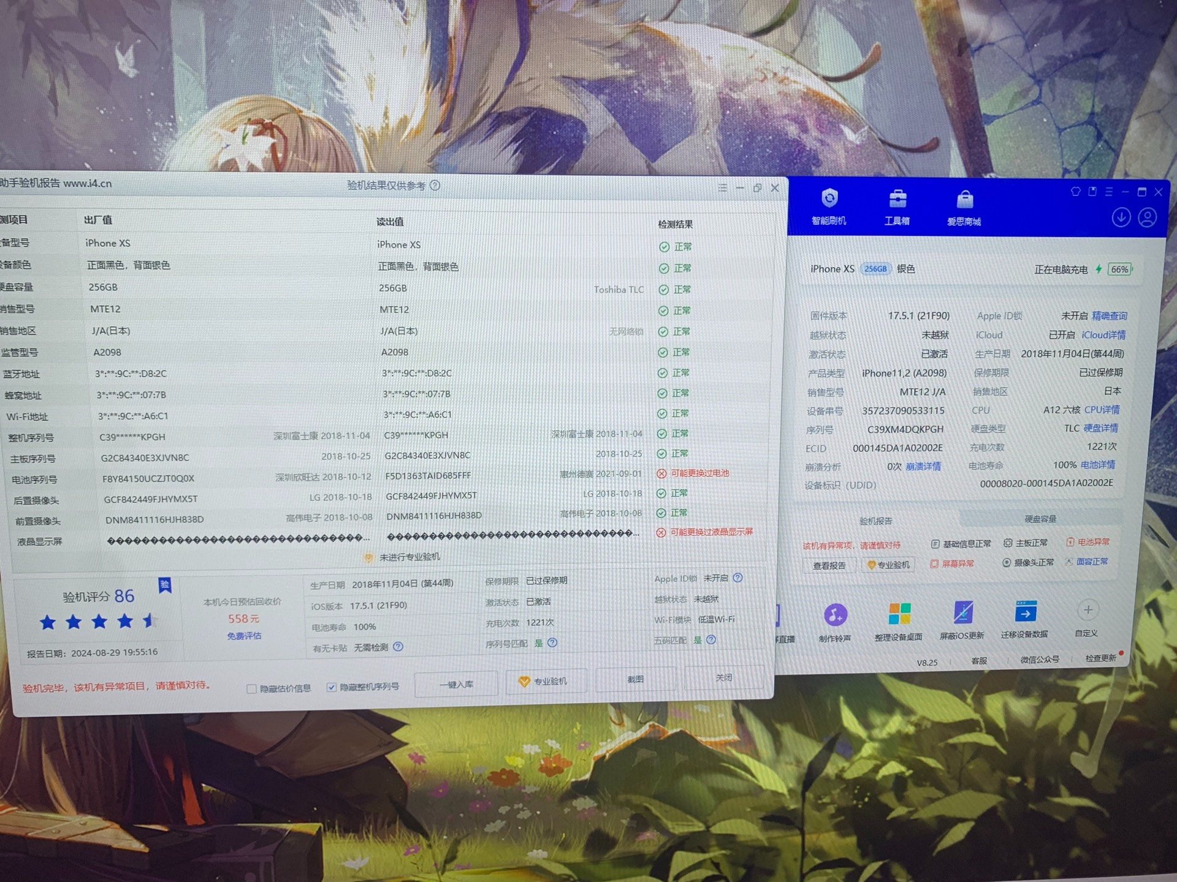Click the Toshiba TLC disk text
This screenshot has width=1177, height=882.
(619, 290)
